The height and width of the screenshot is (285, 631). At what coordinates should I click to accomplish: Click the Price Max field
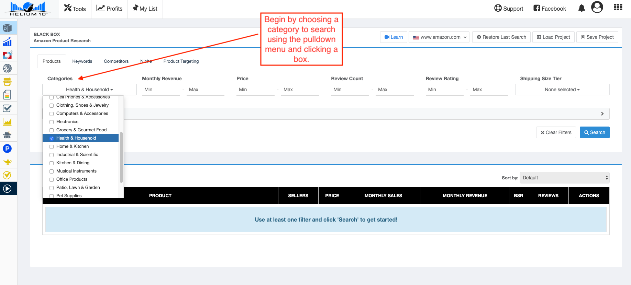pos(300,90)
